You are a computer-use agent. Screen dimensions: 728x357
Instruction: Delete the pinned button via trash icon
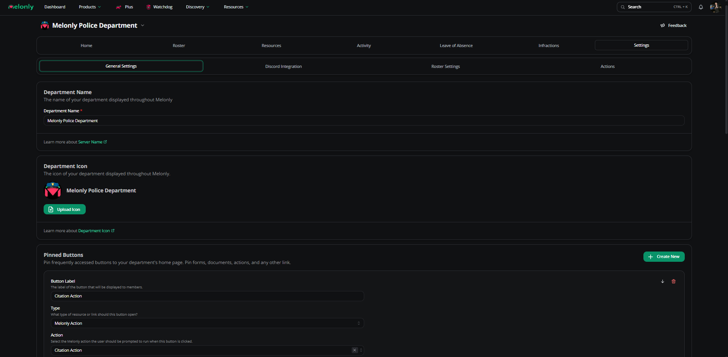[x=674, y=281]
